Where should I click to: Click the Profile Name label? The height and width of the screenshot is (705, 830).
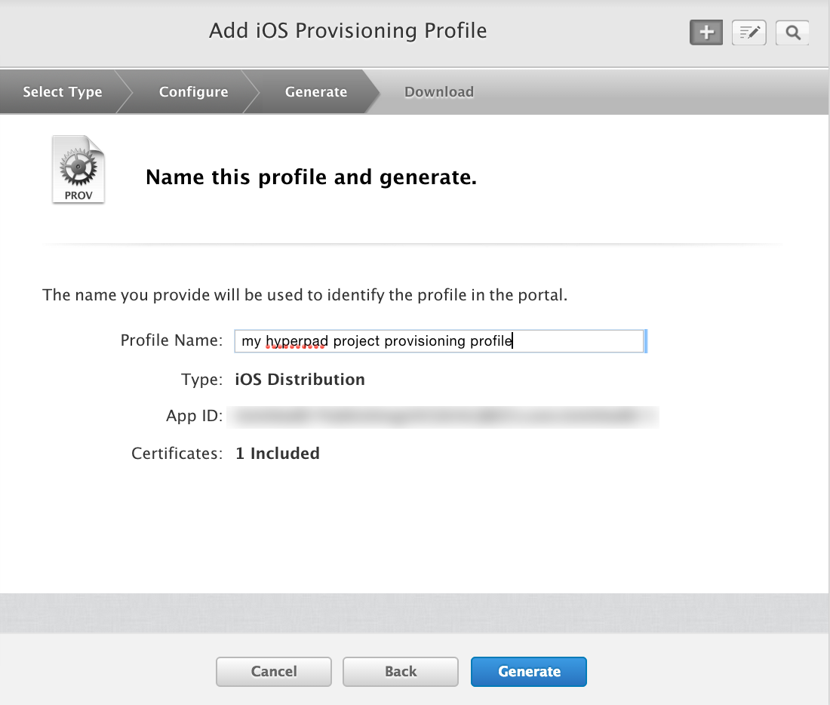[171, 340]
